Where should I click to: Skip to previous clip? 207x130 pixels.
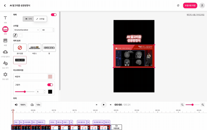pyautogui.click(x=97, y=105)
